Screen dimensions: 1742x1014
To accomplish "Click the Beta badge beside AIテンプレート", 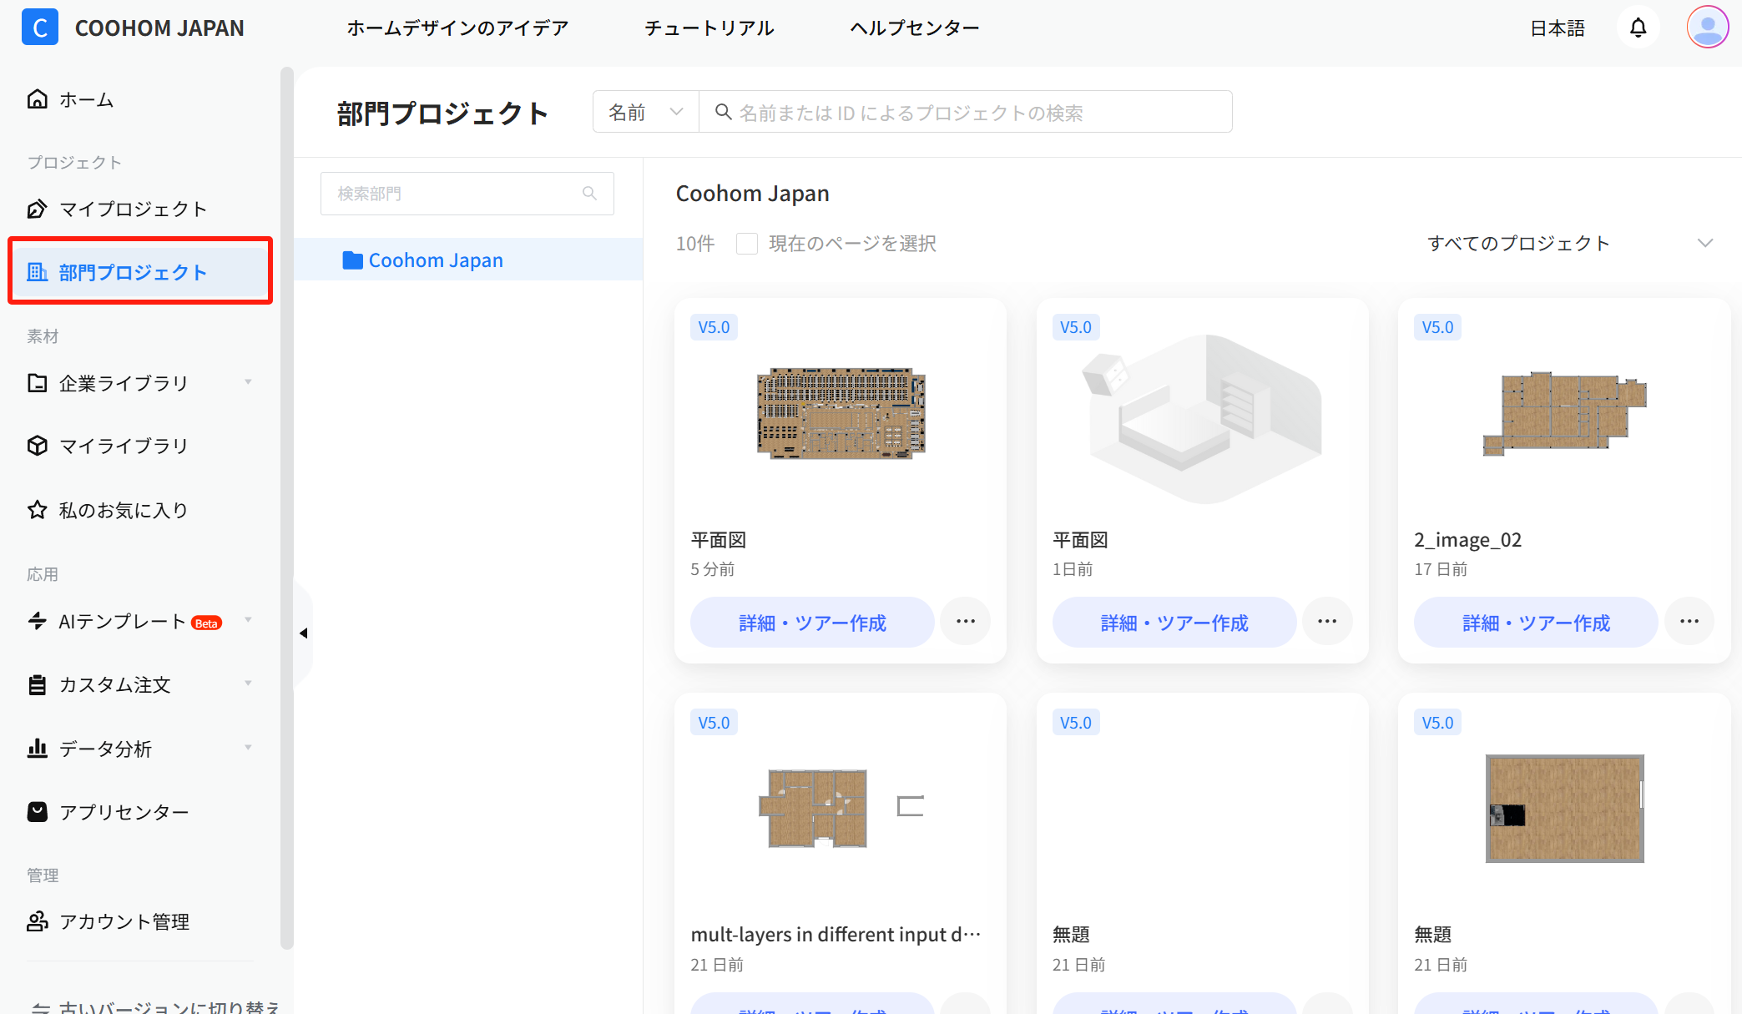I will click(x=206, y=623).
